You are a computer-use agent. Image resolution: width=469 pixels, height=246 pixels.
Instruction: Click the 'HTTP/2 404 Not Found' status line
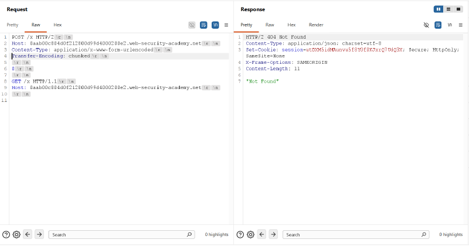[x=276, y=37]
